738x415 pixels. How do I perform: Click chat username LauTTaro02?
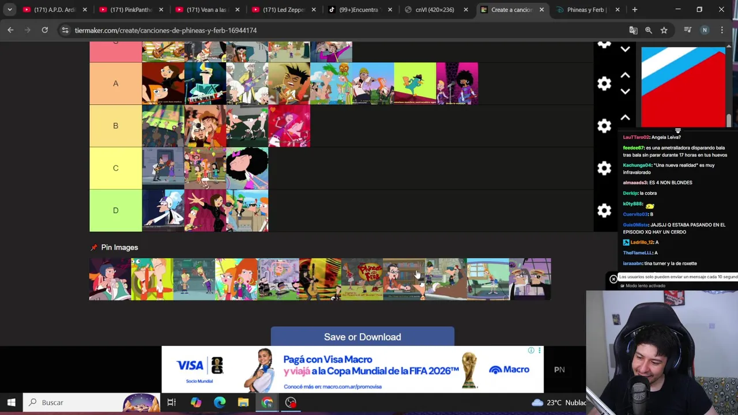(x=636, y=137)
